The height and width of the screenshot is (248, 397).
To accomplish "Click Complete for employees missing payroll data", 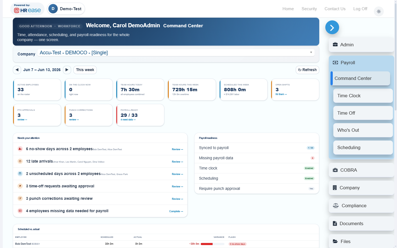I will [176, 211].
